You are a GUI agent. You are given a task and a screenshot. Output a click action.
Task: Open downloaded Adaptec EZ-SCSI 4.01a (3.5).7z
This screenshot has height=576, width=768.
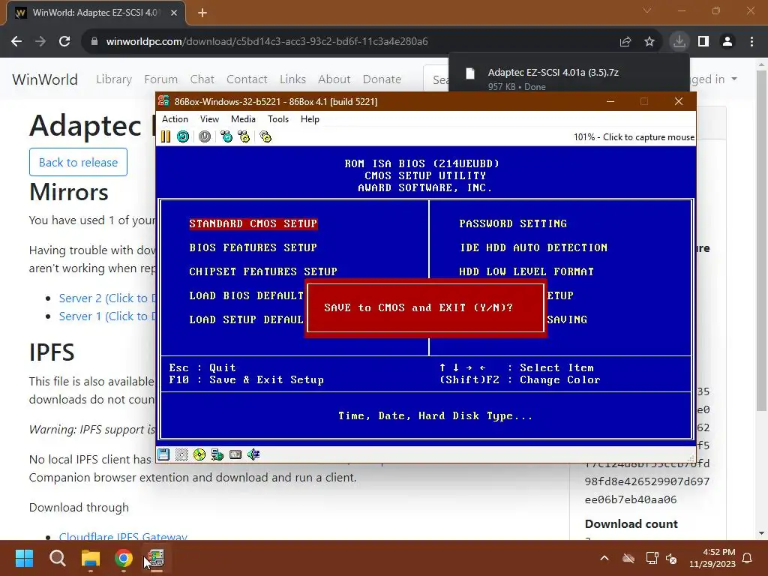coord(568,78)
